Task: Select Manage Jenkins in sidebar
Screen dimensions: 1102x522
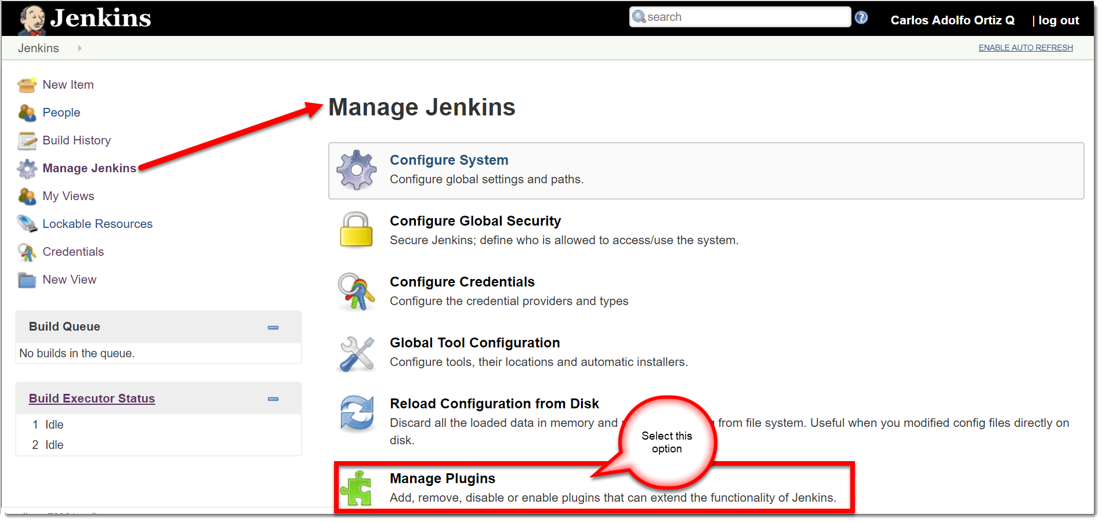Action: (89, 168)
